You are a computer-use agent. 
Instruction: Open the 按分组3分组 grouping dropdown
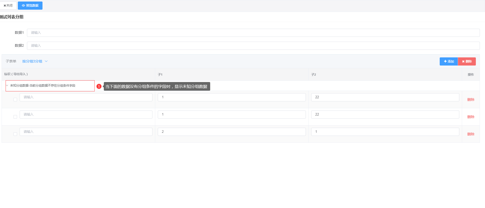pos(32,61)
